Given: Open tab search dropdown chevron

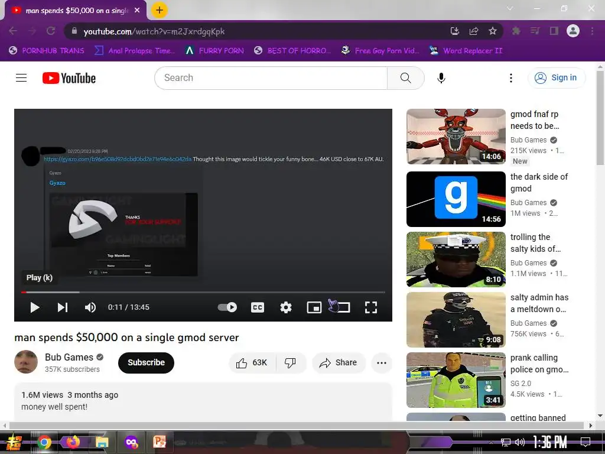Looking at the screenshot, I should [x=510, y=8].
